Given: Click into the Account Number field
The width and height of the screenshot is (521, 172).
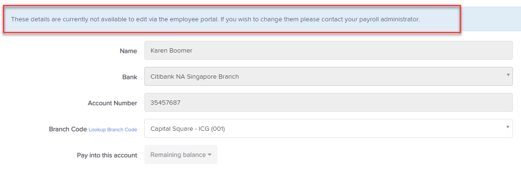Looking at the screenshot, I should pos(328,102).
